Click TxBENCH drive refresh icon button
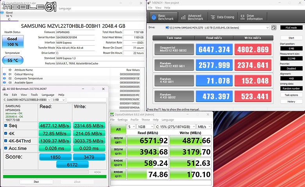Viewport: 305px width, 187px height. (x=274, y=28)
